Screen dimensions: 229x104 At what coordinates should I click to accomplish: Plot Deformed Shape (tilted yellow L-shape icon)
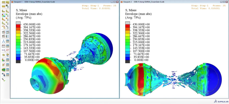click(7, 11)
